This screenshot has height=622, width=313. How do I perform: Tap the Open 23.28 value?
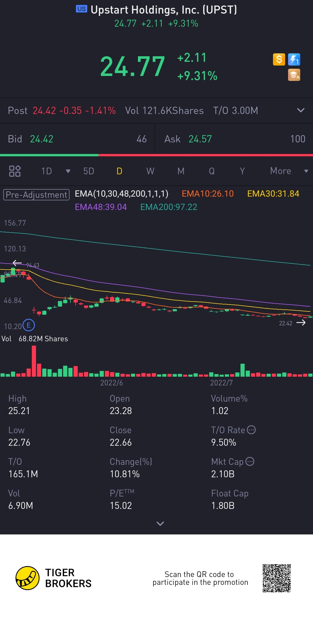pos(121,411)
